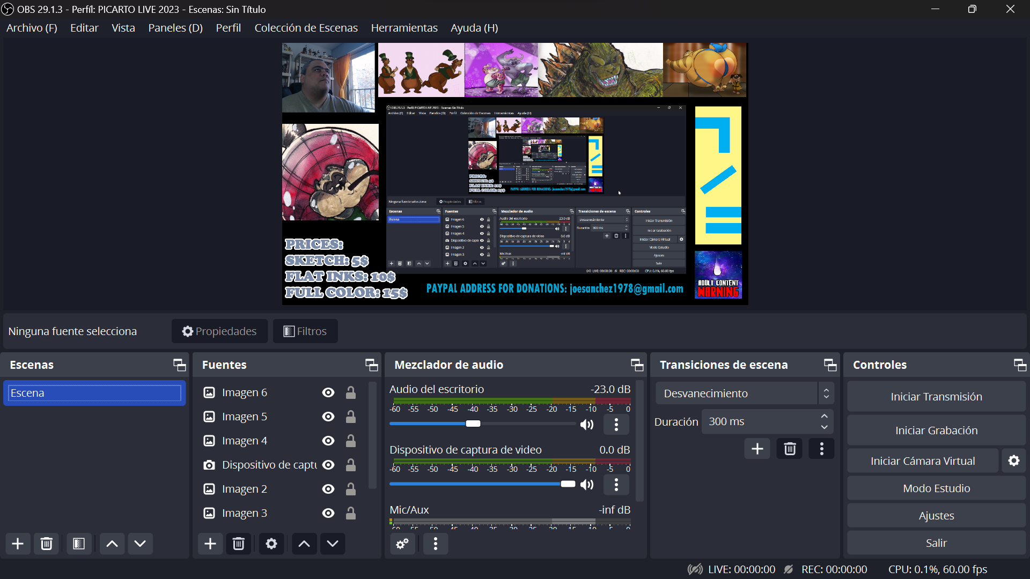The width and height of the screenshot is (1030, 579).
Task: Open virtual camera settings gear
Action: pyautogui.click(x=1014, y=461)
